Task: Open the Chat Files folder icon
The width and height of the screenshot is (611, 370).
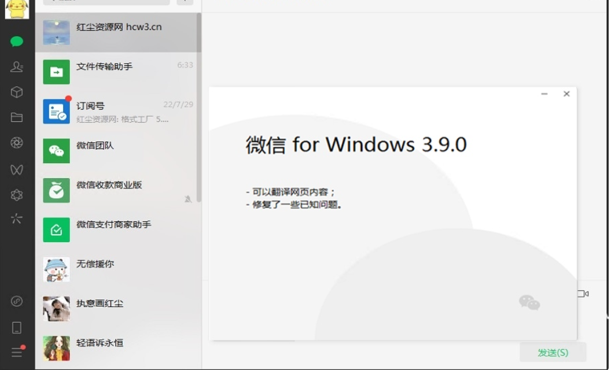Action: pos(17,118)
